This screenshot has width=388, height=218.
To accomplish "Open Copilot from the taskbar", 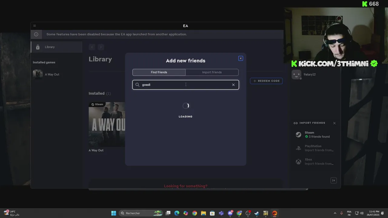I will point(186,213).
